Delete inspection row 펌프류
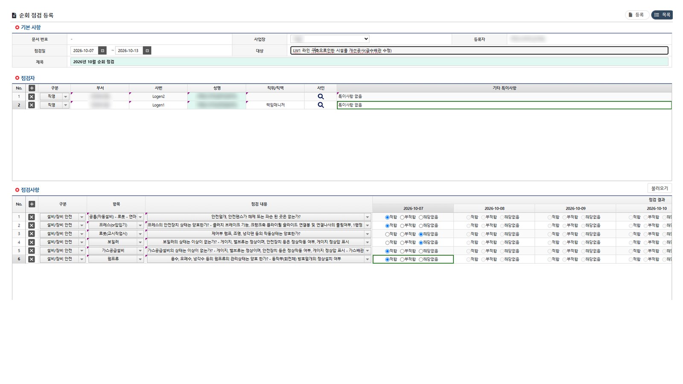This screenshot has height=384, width=683. [x=32, y=259]
